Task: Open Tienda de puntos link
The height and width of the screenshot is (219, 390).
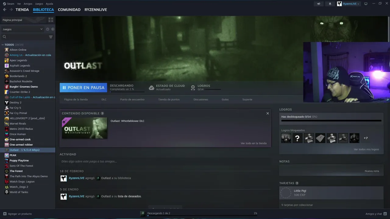Action: (169, 99)
